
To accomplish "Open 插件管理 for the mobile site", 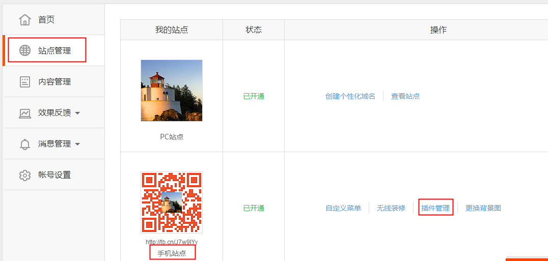I will coord(435,208).
